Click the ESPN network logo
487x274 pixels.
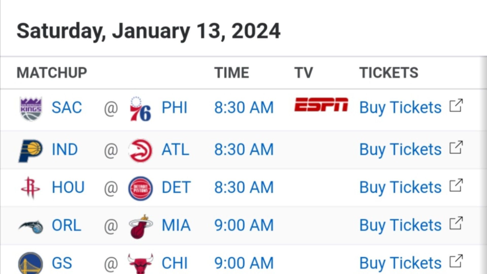point(321,105)
